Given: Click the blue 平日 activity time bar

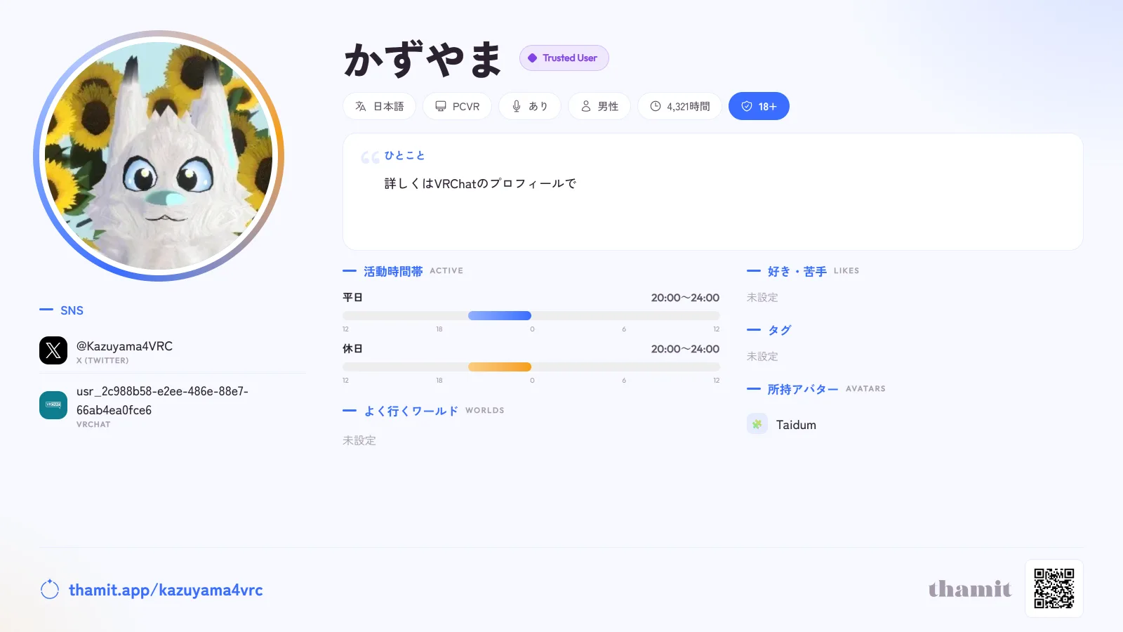Looking at the screenshot, I should click(x=500, y=316).
